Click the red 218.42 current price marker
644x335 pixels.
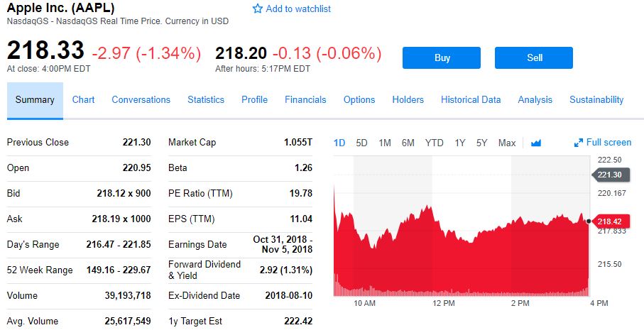pyautogui.click(x=611, y=221)
